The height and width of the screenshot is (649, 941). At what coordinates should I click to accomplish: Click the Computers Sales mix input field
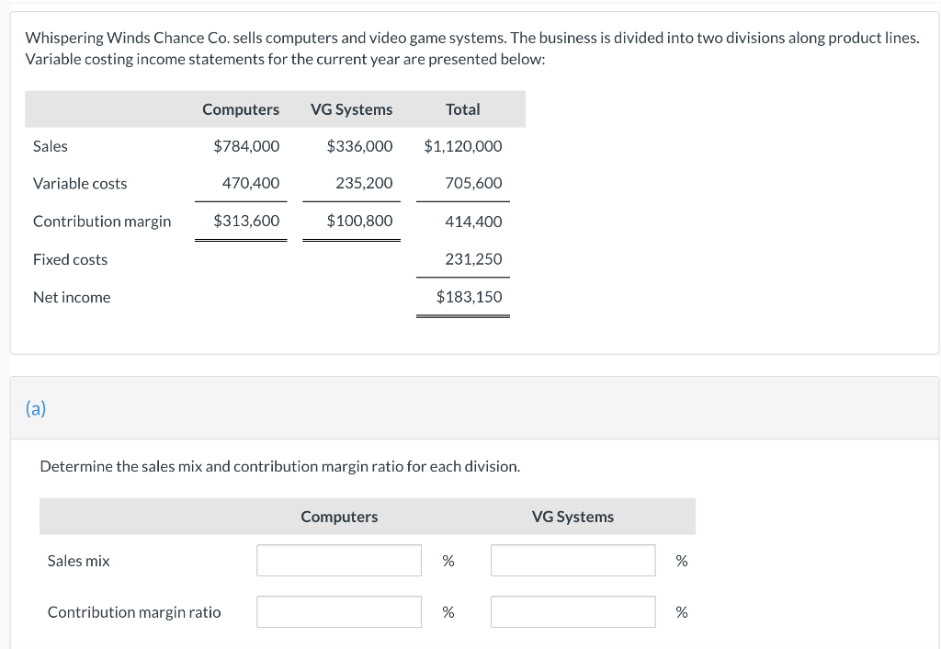tap(339, 560)
